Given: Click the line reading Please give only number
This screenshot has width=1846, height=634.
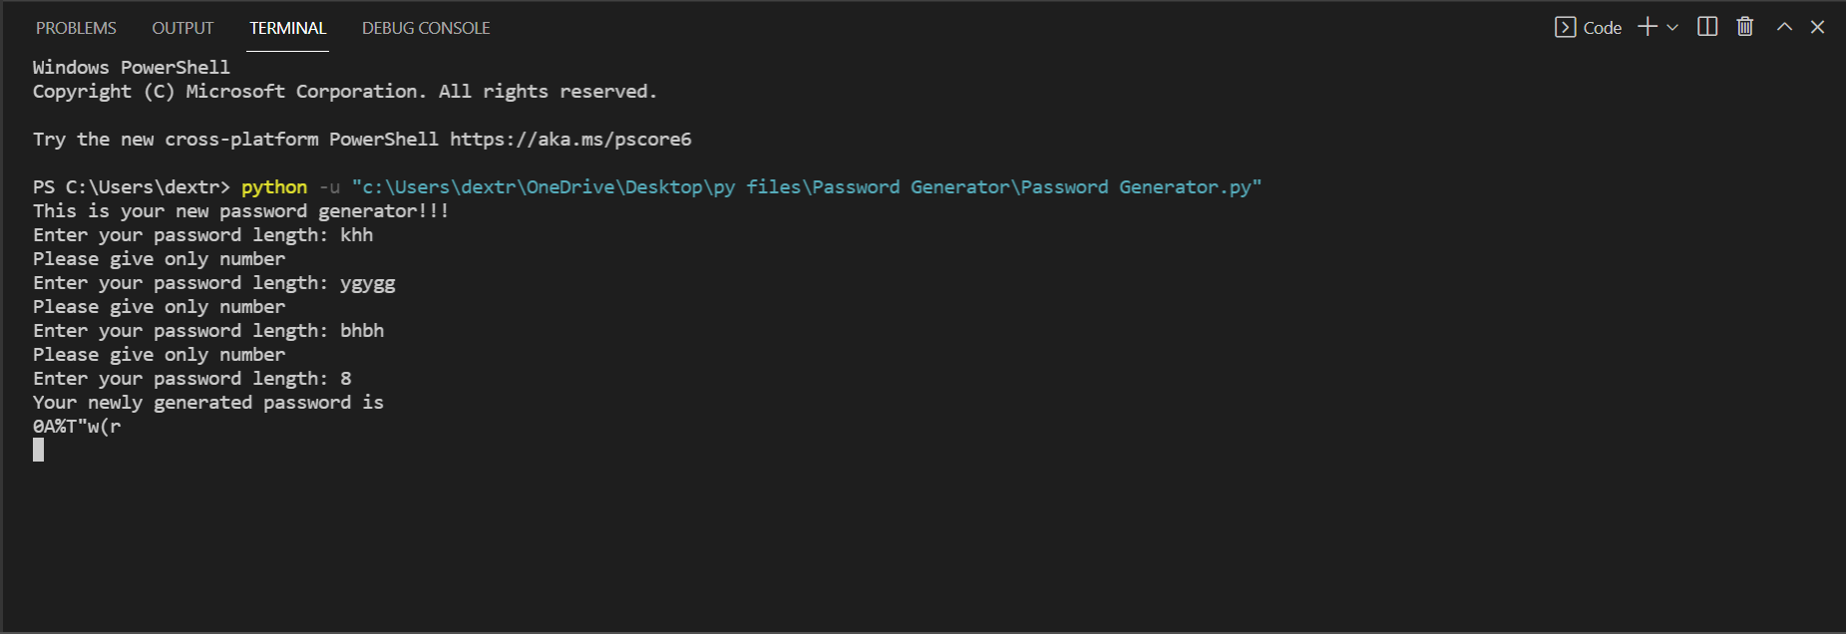Looking at the screenshot, I should pyautogui.click(x=159, y=258).
